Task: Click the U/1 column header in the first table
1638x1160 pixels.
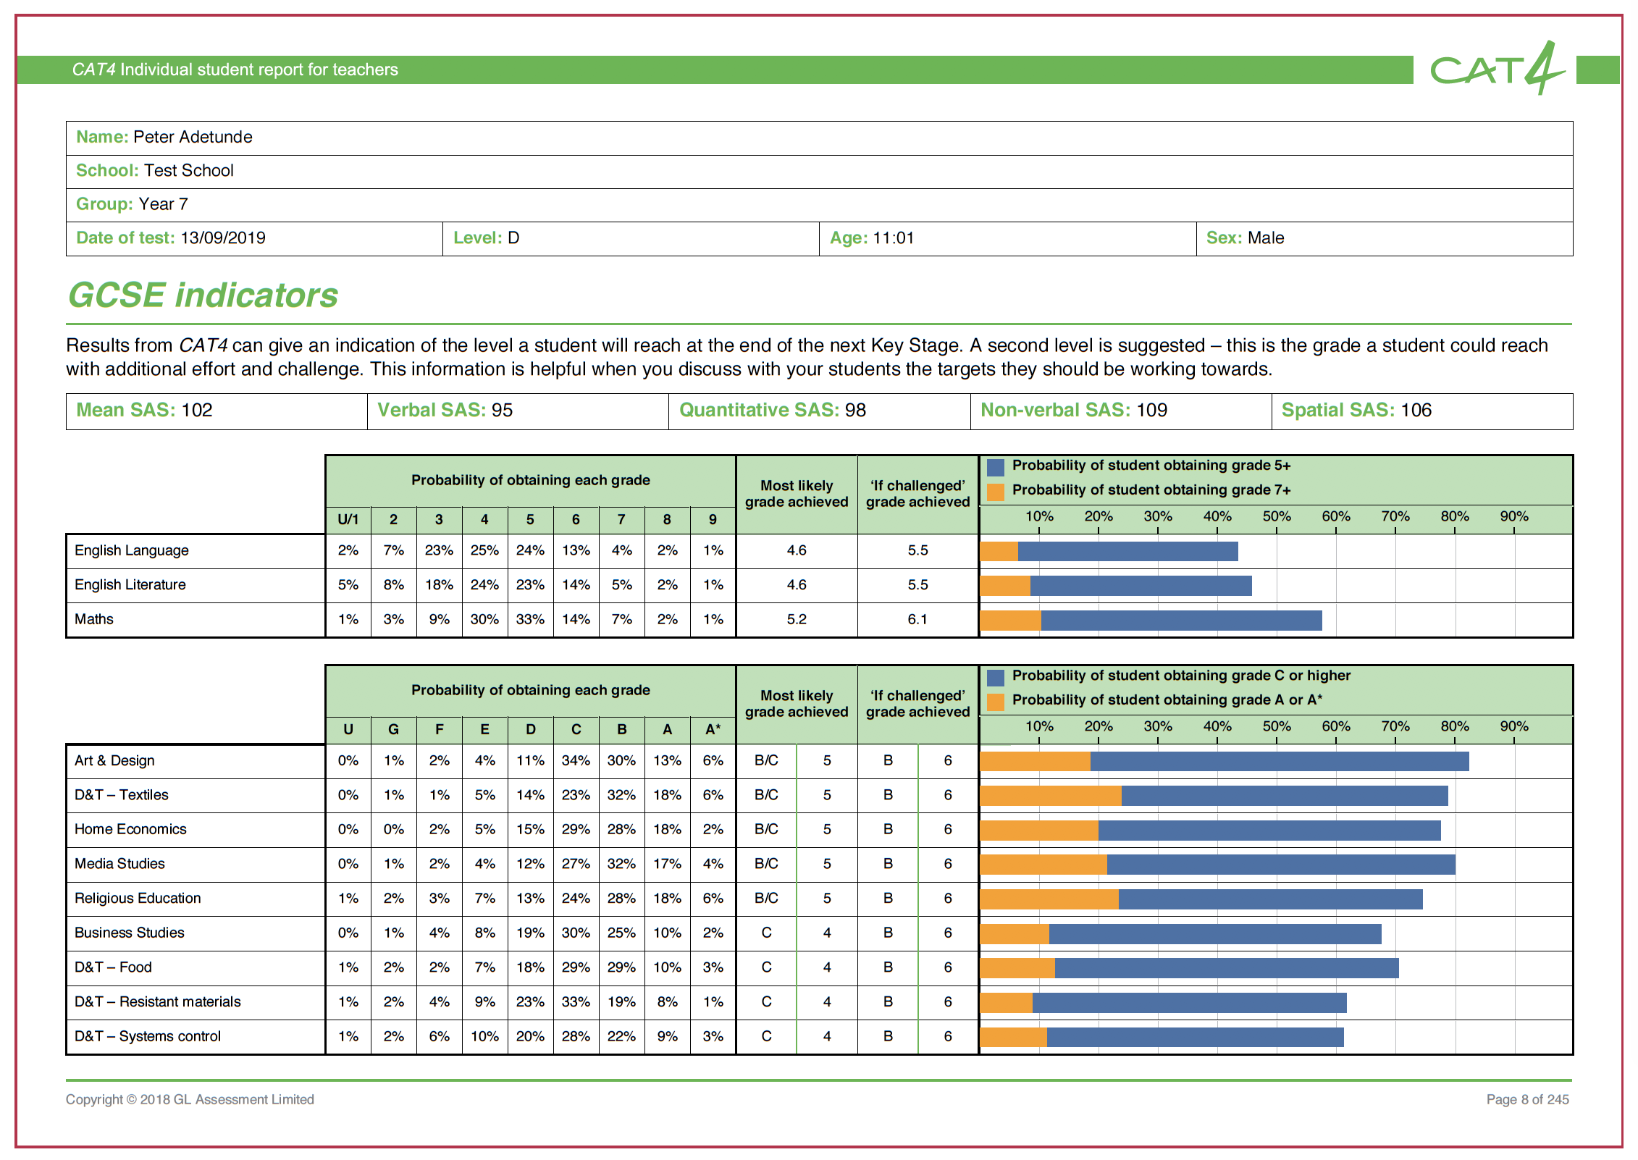Action: [348, 520]
